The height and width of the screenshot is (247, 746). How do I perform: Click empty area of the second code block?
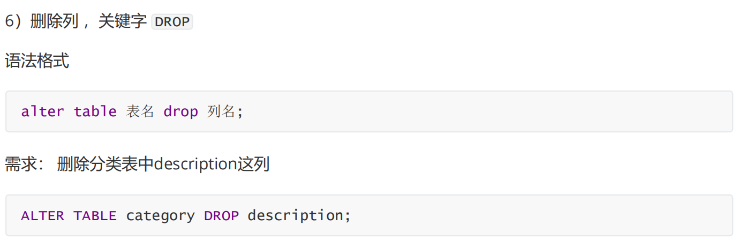click(536, 215)
